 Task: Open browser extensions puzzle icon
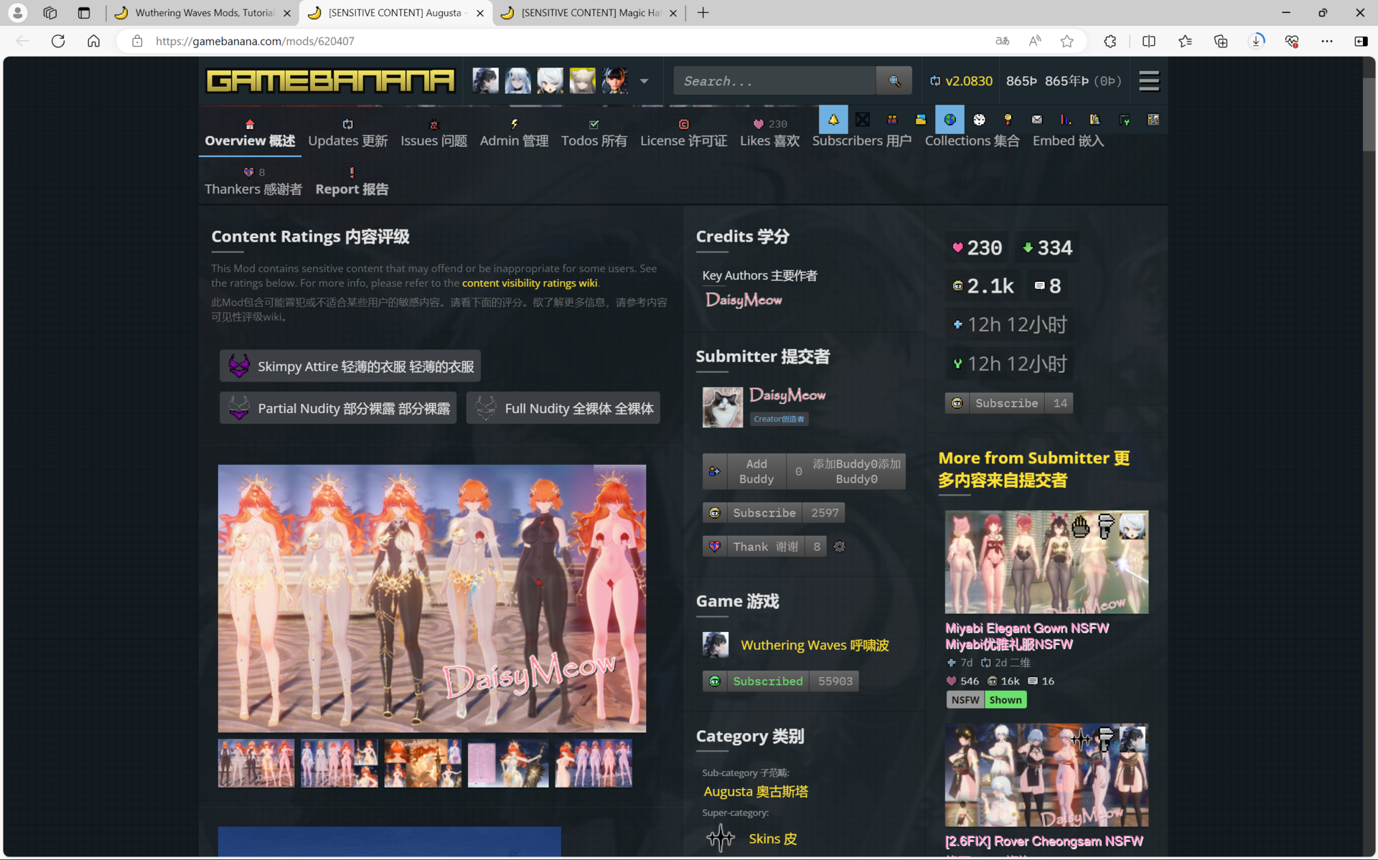[1110, 41]
